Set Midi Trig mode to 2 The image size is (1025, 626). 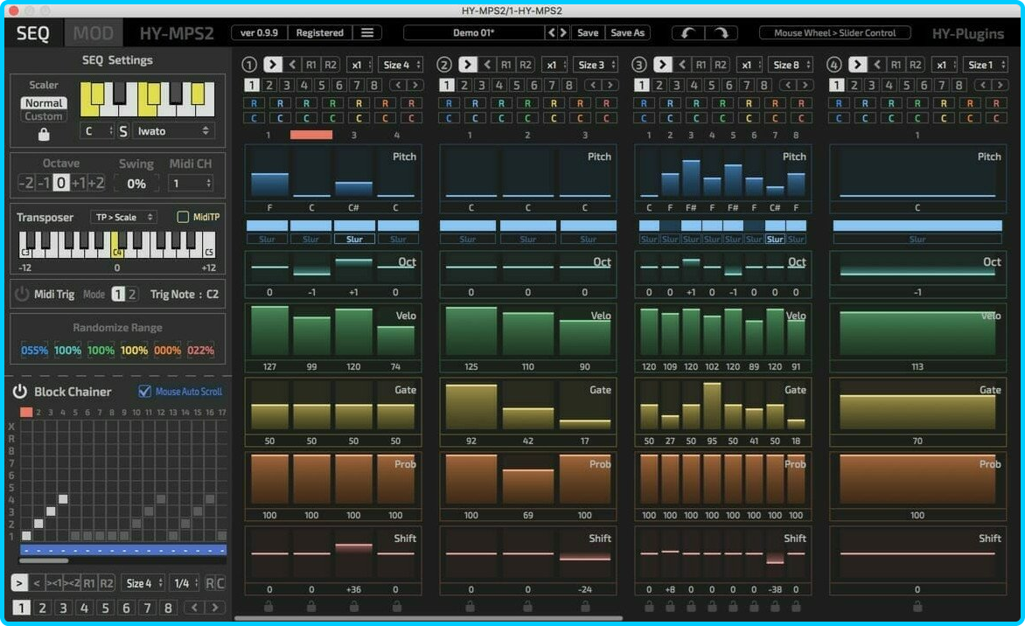pos(132,294)
